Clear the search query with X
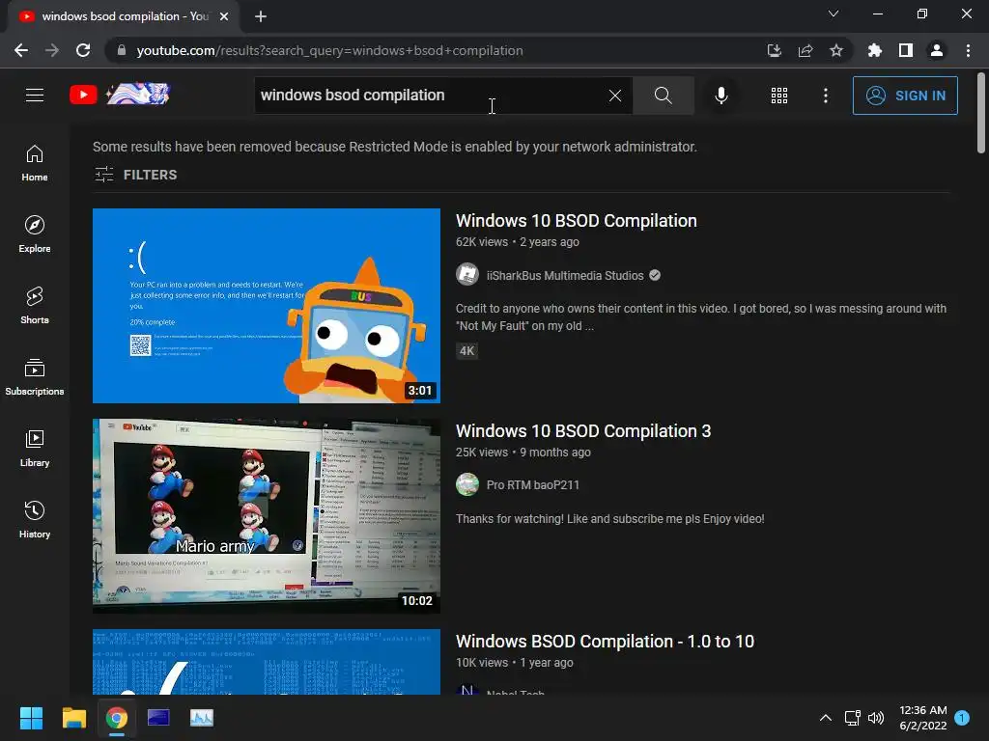989x741 pixels. tap(615, 96)
